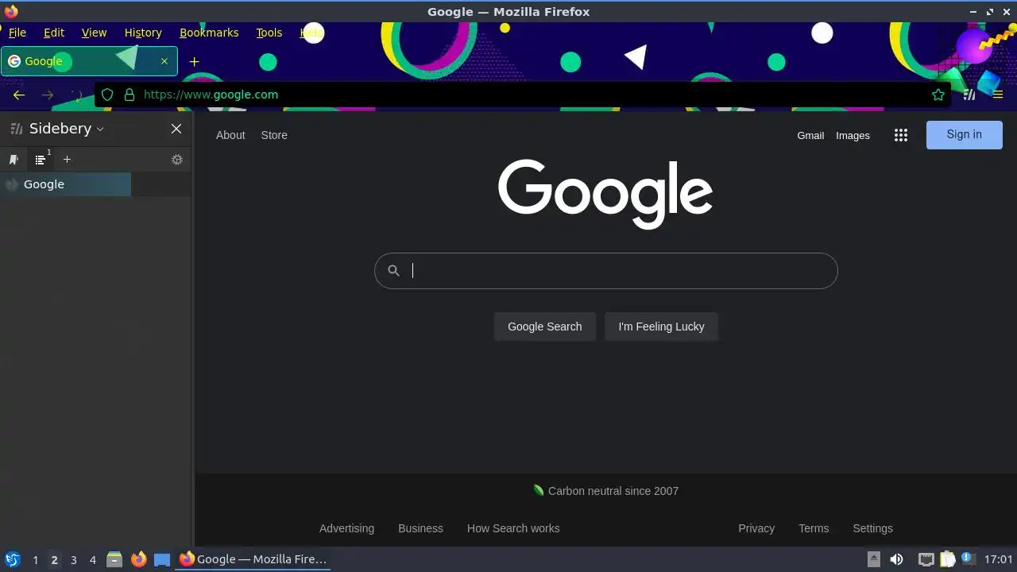Image resolution: width=1017 pixels, height=572 pixels.
Task: Click the padlock site security icon
Action: (130, 95)
